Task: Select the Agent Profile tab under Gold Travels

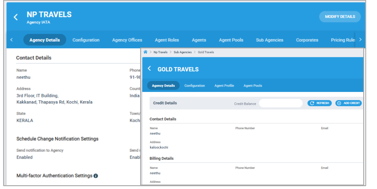Action: (x=224, y=86)
